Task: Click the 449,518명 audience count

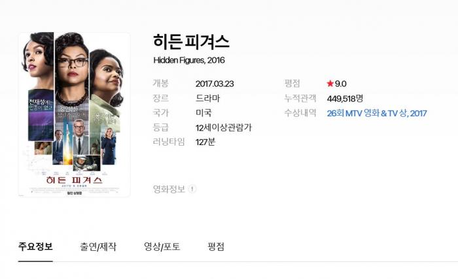Action: 345,99
